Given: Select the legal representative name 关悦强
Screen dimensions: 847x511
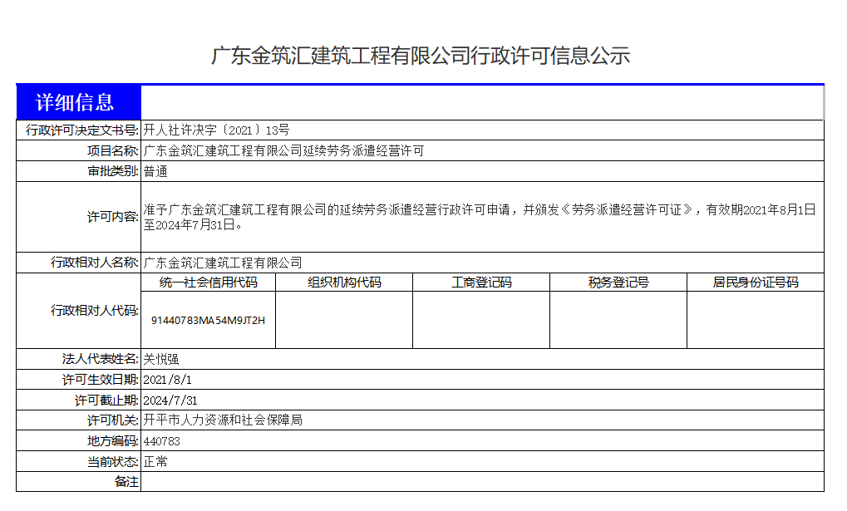Looking at the screenshot, I should tap(158, 358).
